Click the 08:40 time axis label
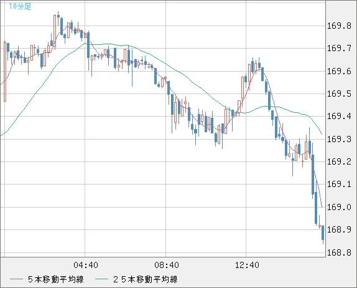The height and width of the screenshot is (288, 357). (167, 265)
